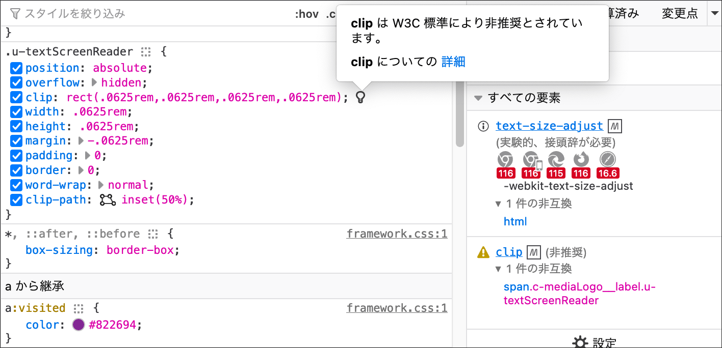
Task: Select the html element node link
Action: click(x=515, y=222)
